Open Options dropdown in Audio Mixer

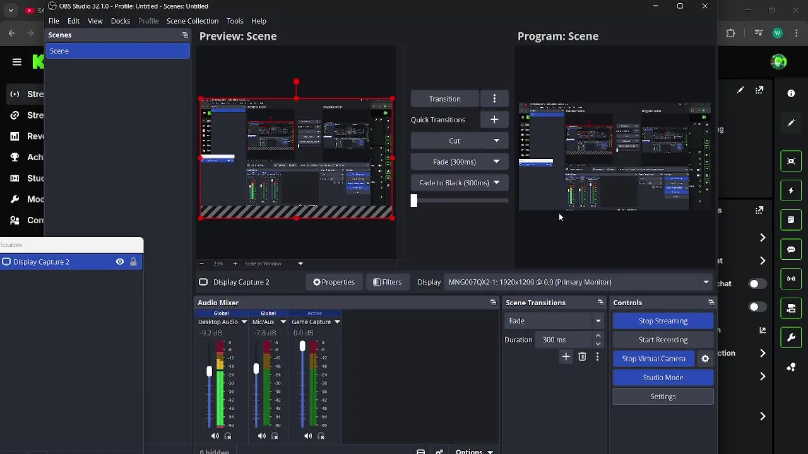pyautogui.click(x=474, y=451)
